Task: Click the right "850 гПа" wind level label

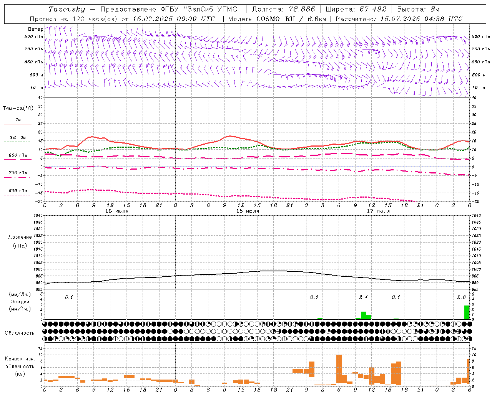Action: point(481,62)
